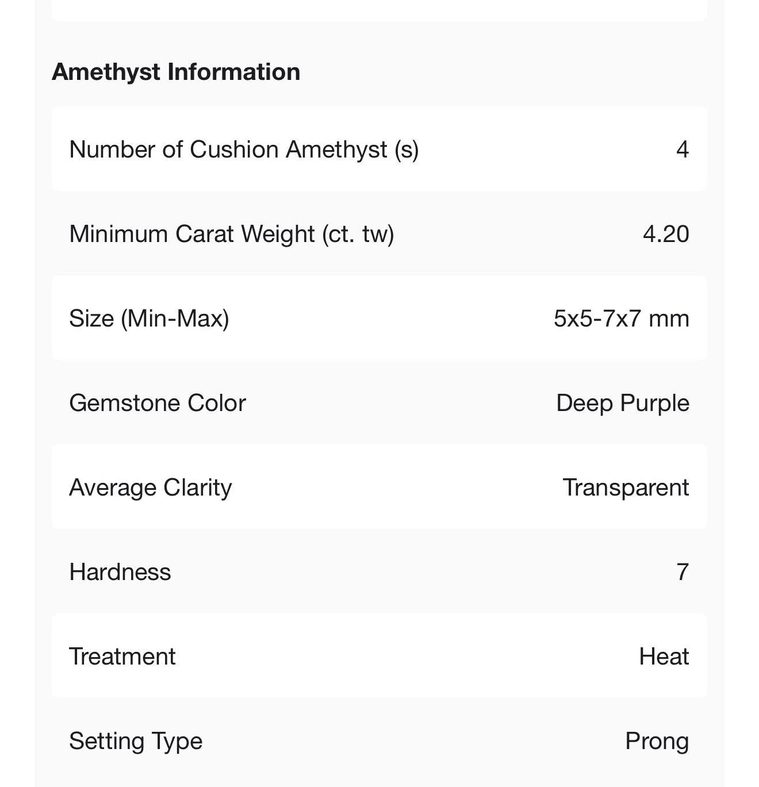
Task: Click the 4.20 carat weight value
Action: pos(666,234)
